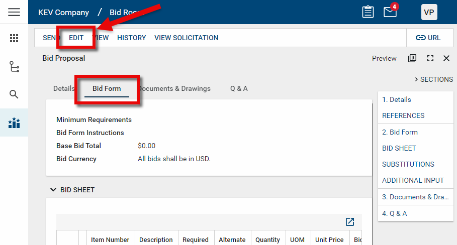
Task: Open the hierarchy tree sidebar icon
Action: pyautogui.click(x=14, y=66)
